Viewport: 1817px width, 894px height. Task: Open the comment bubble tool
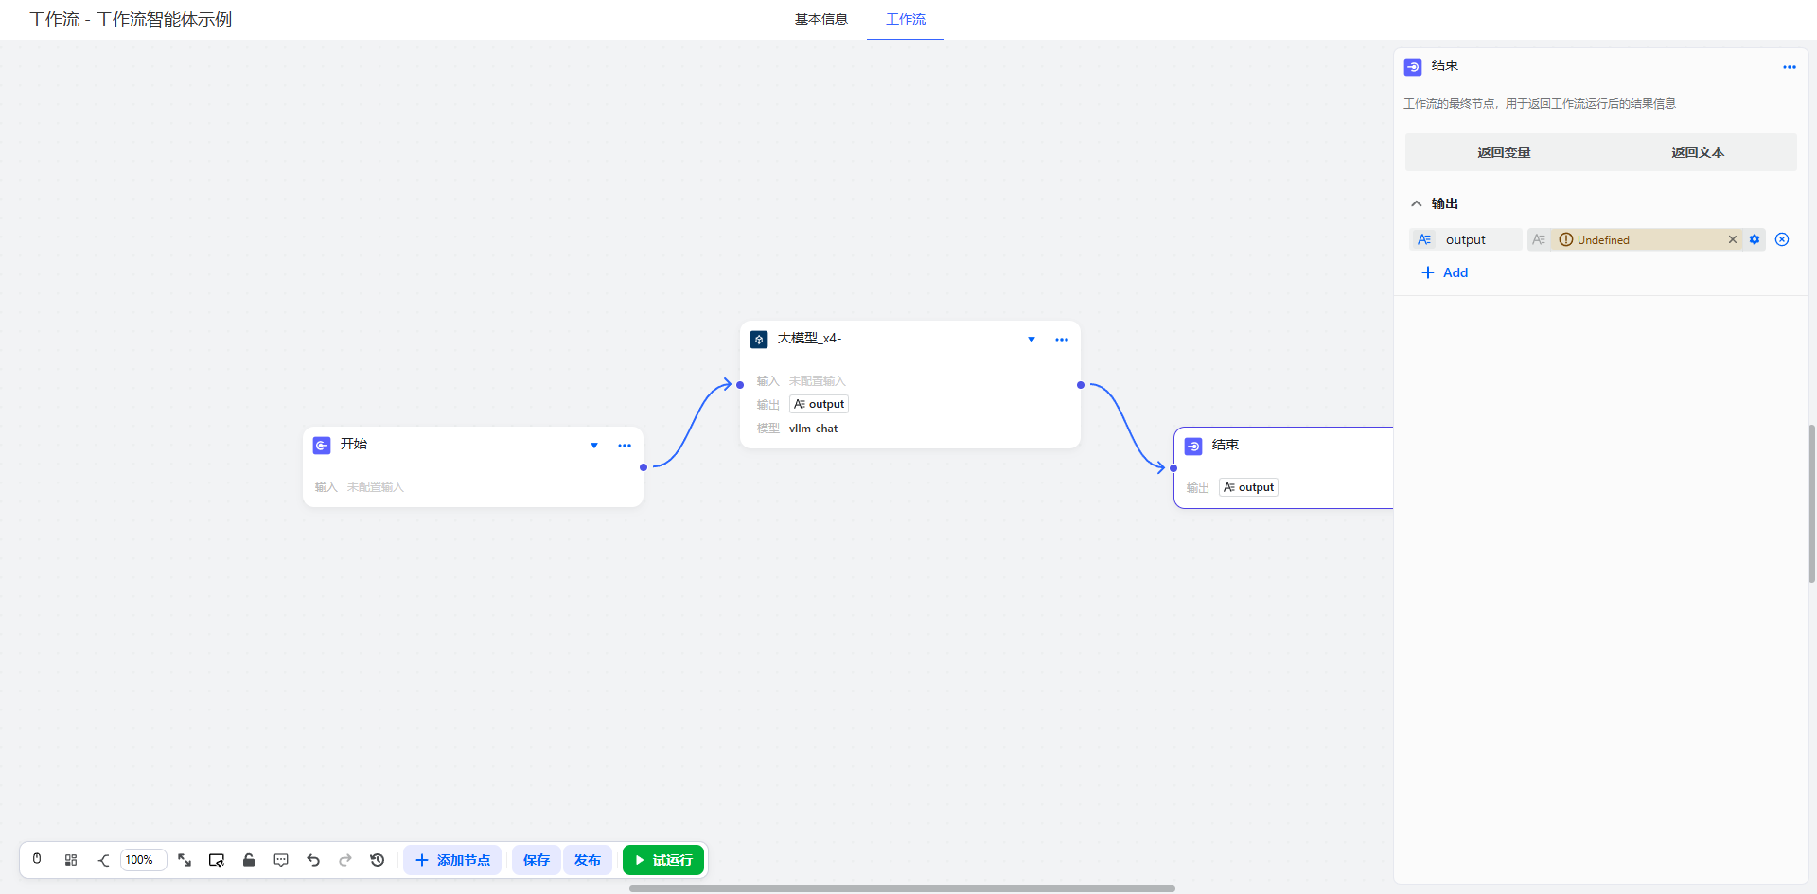click(281, 860)
